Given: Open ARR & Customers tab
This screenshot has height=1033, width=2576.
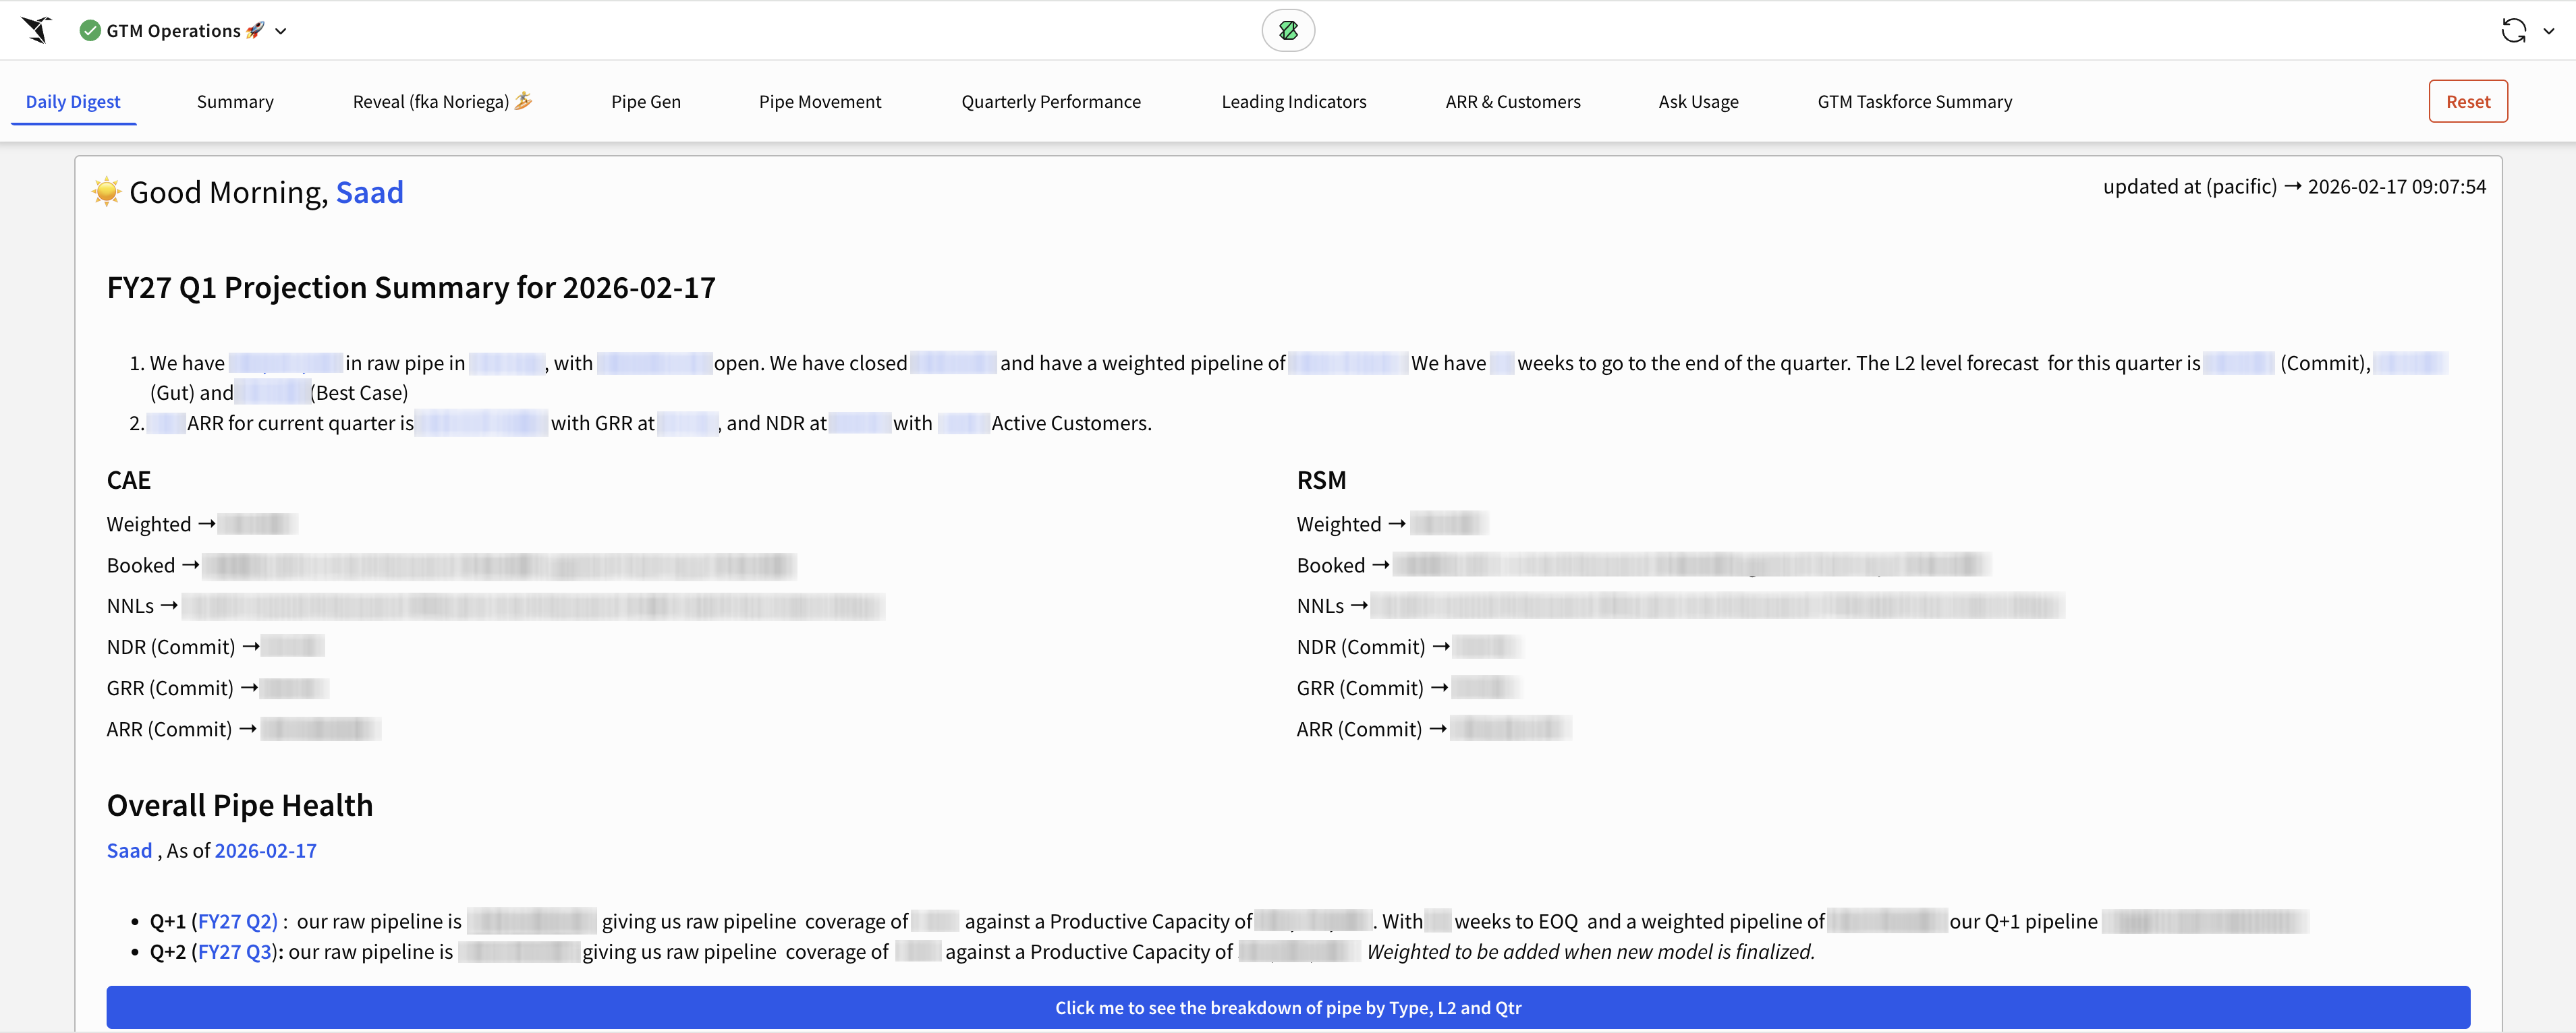Looking at the screenshot, I should click(1512, 102).
